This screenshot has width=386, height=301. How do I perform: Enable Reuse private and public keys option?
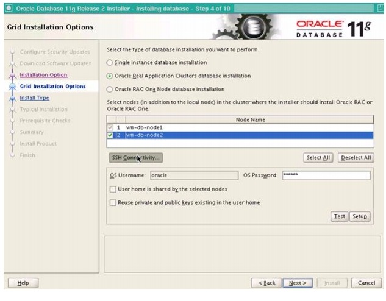113,203
